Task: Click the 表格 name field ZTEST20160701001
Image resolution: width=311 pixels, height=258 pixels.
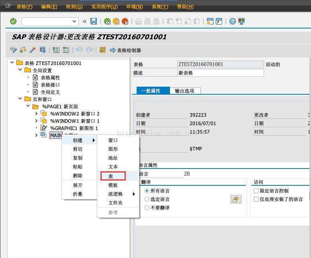Action: coord(220,64)
